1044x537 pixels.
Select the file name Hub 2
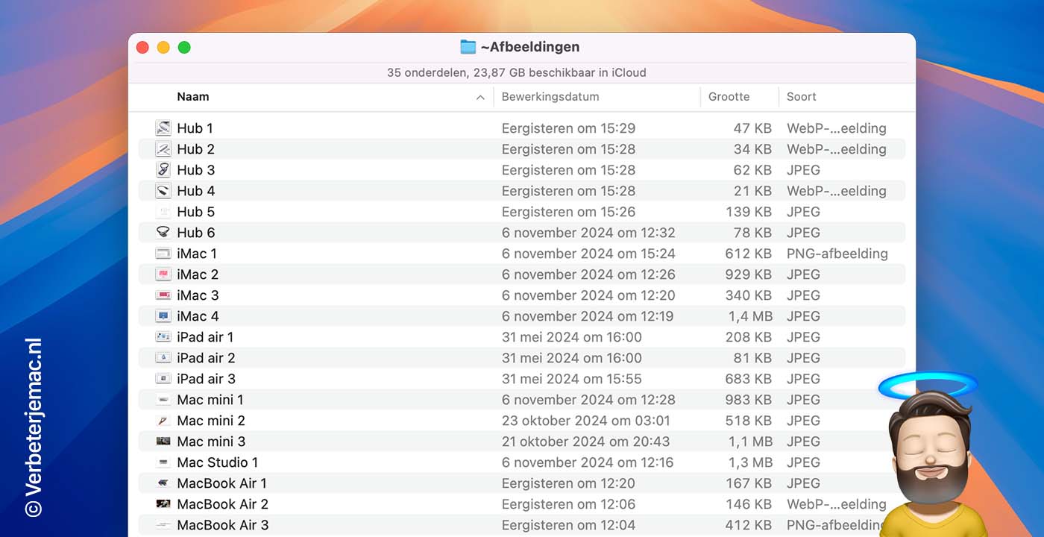click(x=195, y=149)
